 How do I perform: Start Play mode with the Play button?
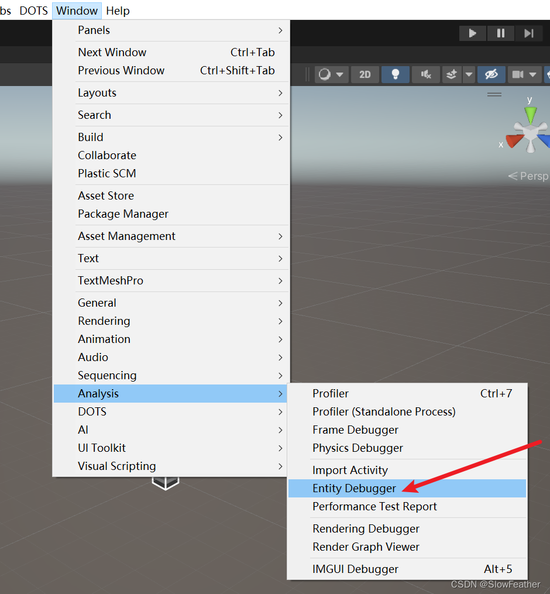pyautogui.click(x=472, y=33)
